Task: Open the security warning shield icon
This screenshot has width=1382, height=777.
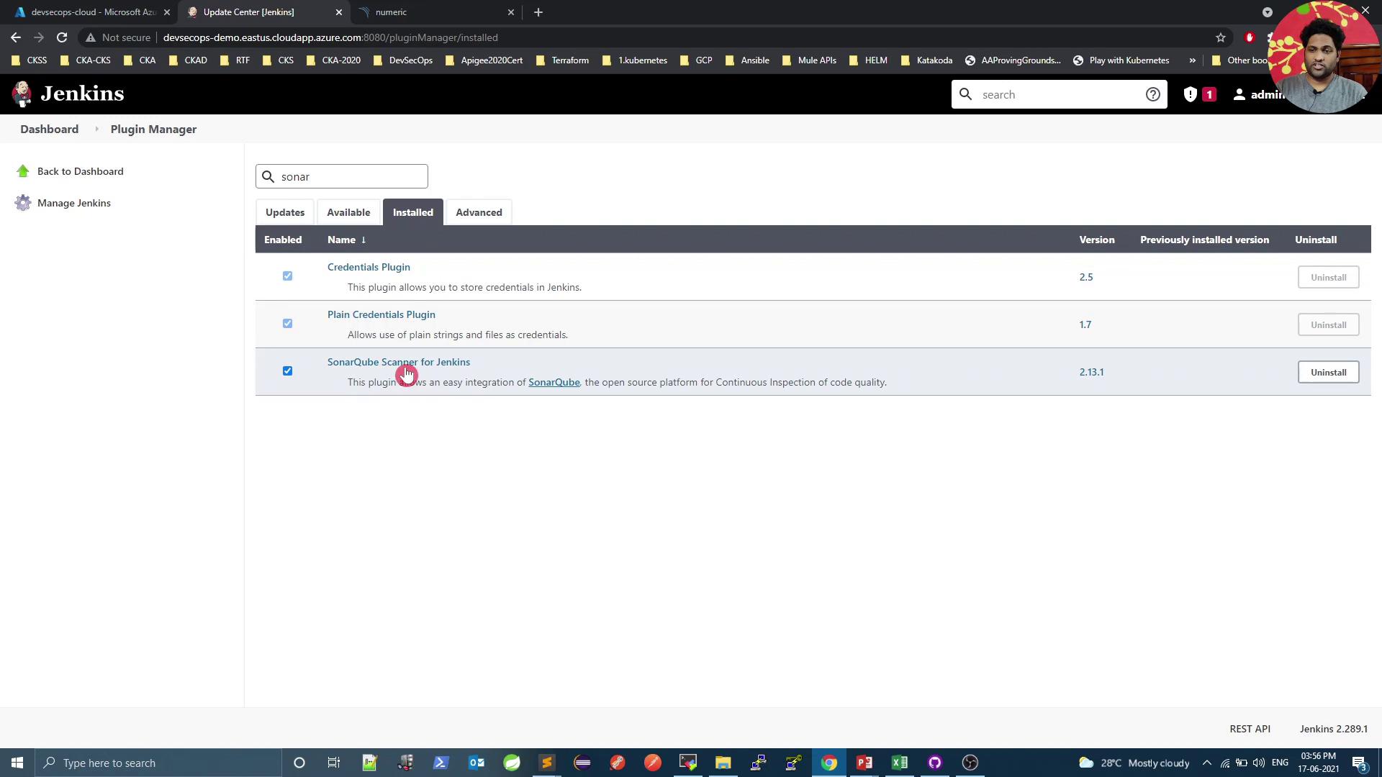Action: coord(1191,94)
